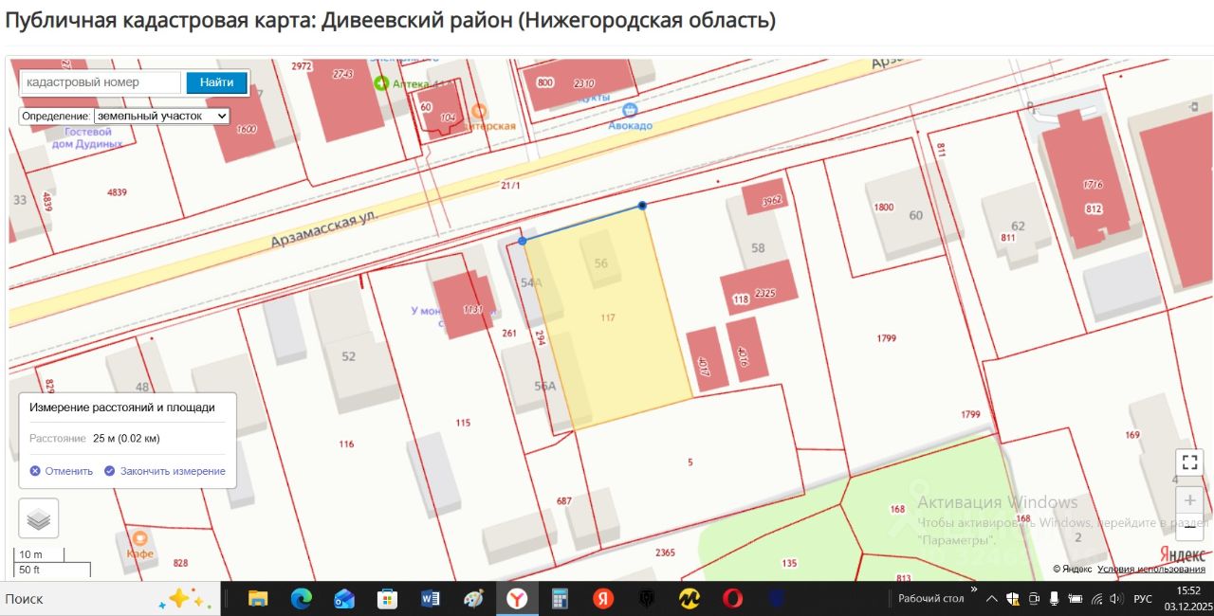Finish measurement with Закончить измерение
This screenshot has width=1214, height=616.
tap(165, 471)
